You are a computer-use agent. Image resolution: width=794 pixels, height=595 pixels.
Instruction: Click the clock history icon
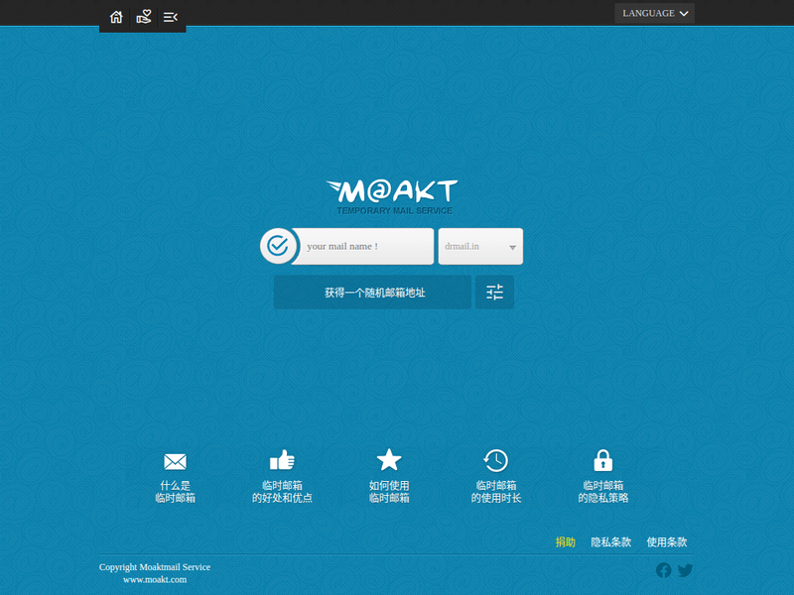click(x=495, y=460)
